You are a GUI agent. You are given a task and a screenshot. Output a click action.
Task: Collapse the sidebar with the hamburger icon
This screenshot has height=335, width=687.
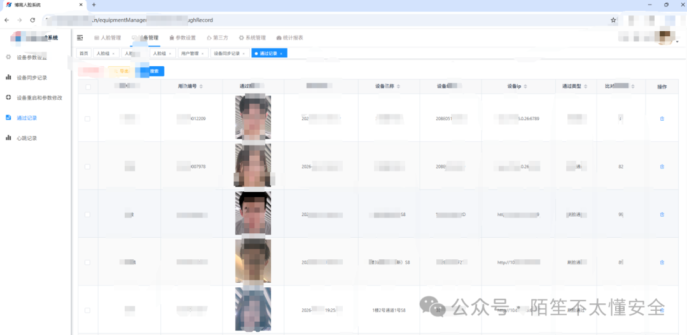(x=80, y=38)
